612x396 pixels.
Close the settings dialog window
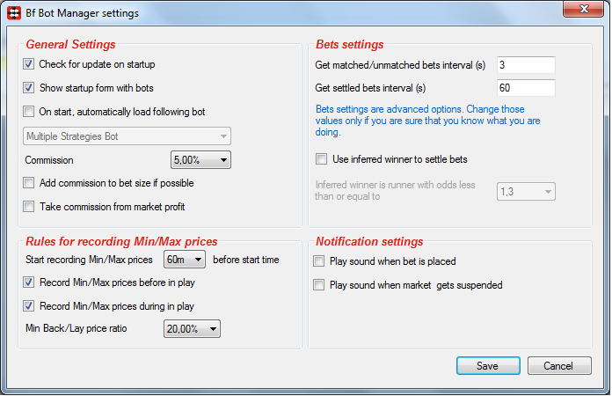pyautogui.click(x=584, y=9)
